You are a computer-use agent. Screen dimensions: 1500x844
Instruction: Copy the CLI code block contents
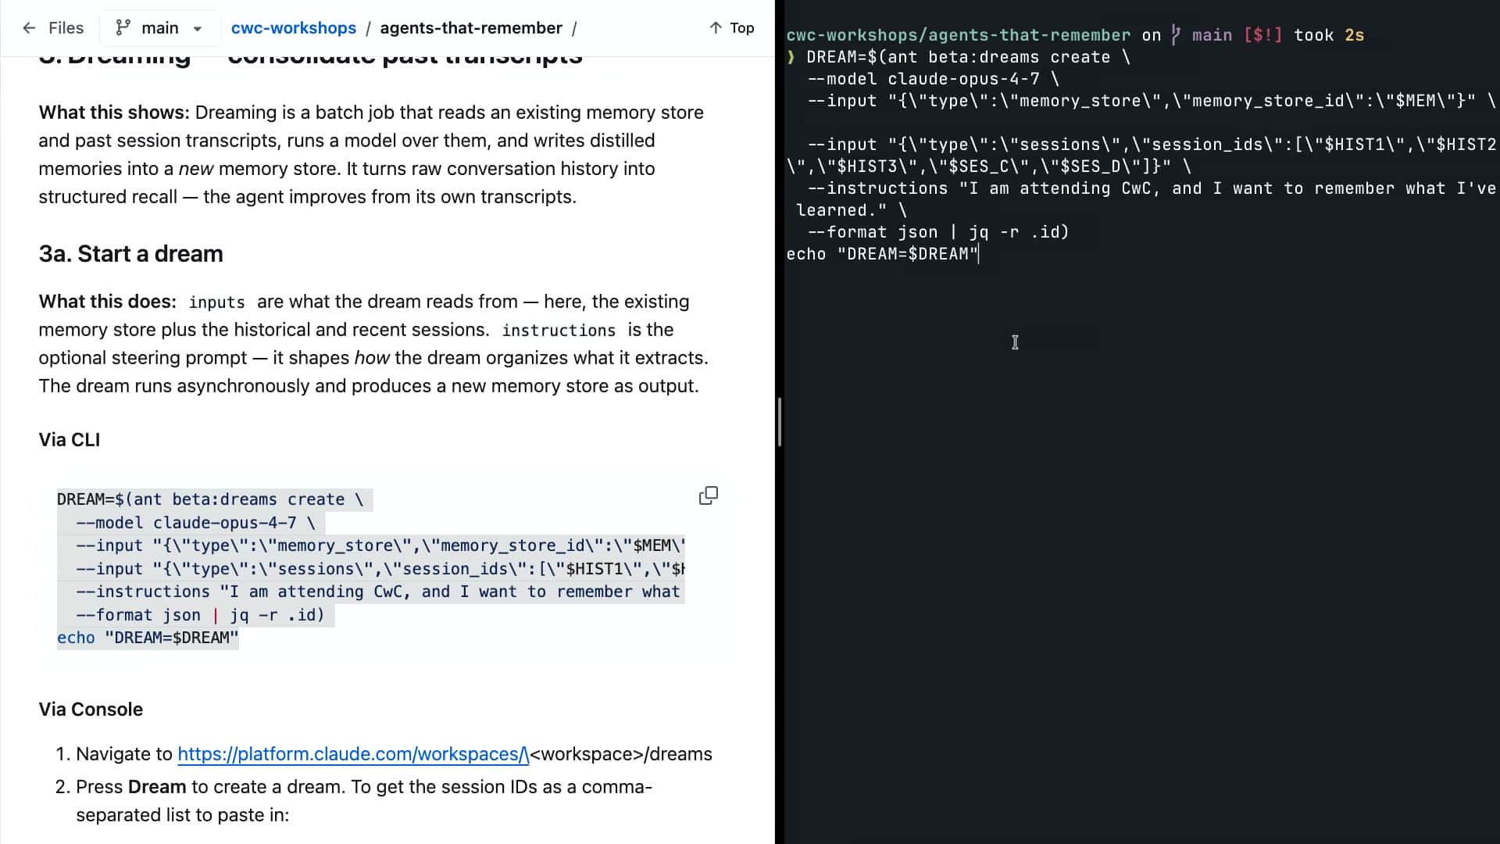(709, 495)
